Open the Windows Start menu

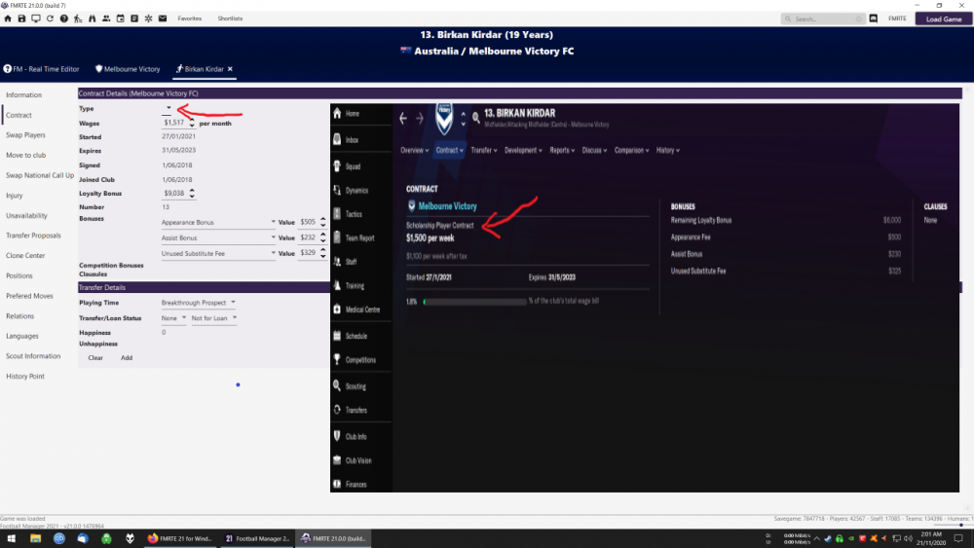tap(11, 538)
